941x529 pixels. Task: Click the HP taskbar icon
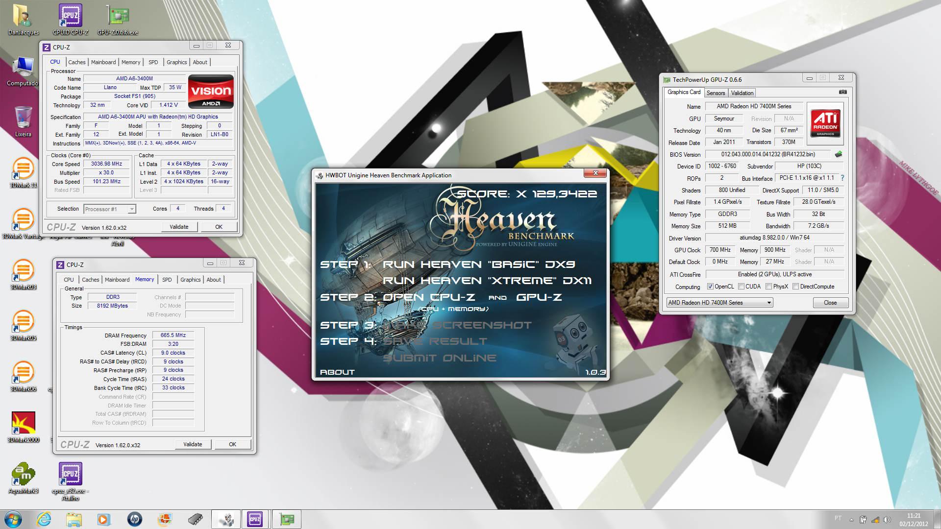pyautogui.click(x=134, y=519)
